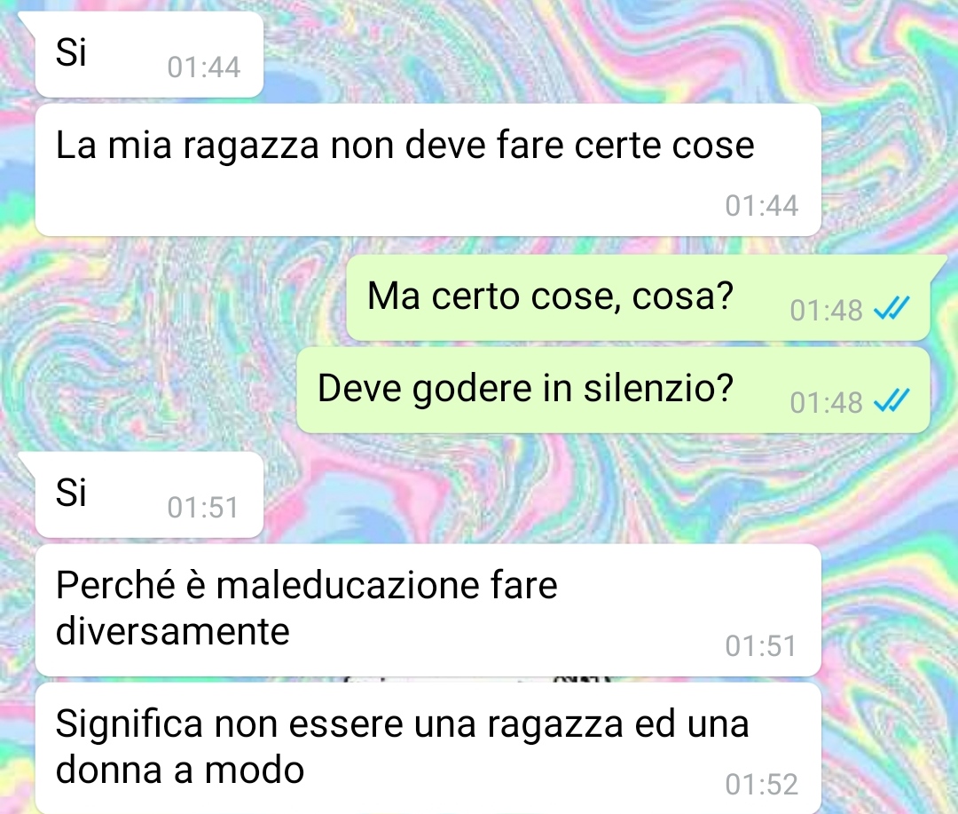
Task: Tap the first 'Si' message at 01:44
Action: (149, 54)
